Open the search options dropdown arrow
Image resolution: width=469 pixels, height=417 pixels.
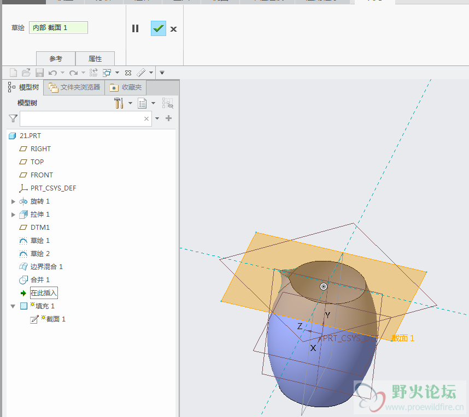pyautogui.click(x=157, y=118)
